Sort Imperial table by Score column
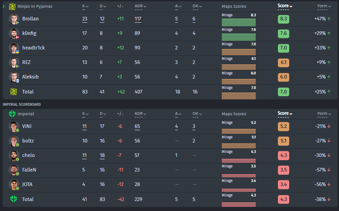 coord(285,114)
